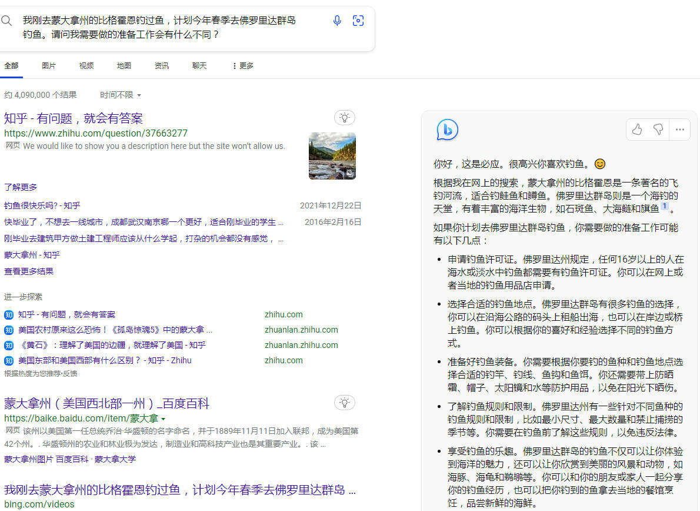Switch to the 图片 tab
The height and width of the screenshot is (511, 700).
49,66
